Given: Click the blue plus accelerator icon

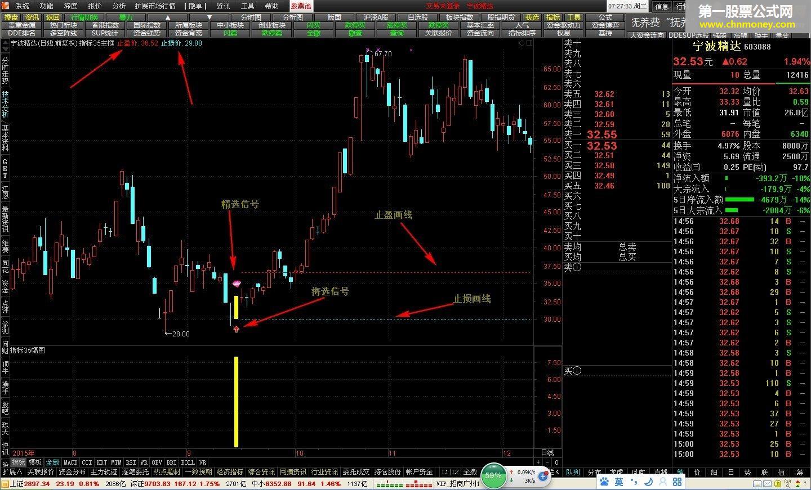Looking at the screenshot, I should tap(543, 476).
